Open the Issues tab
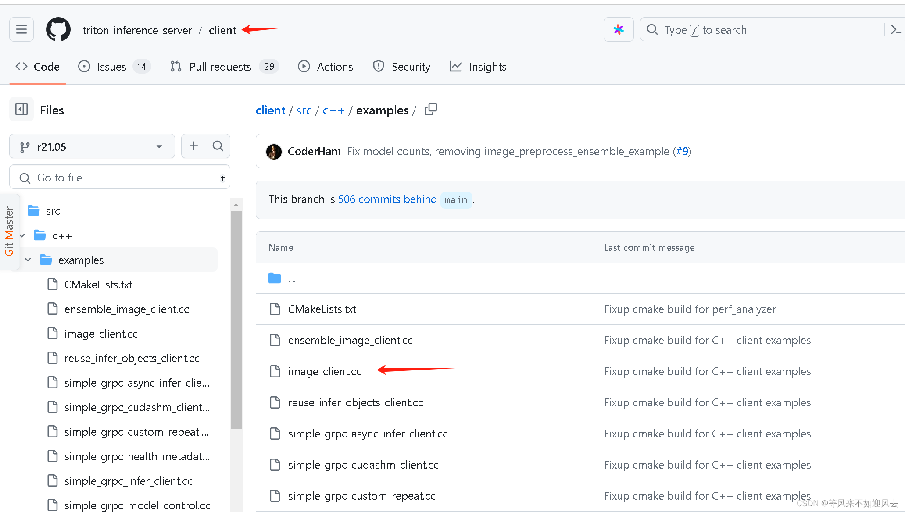This screenshot has height=512, width=905. pyautogui.click(x=114, y=67)
